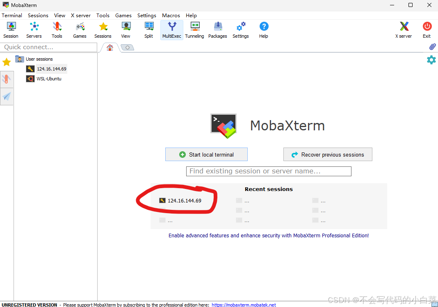Screen dimensions: 438x307
Task: Open the Help question-mark toolbar icon
Action: (263, 30)
